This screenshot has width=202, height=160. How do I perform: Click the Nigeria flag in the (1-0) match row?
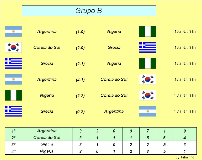148,31
